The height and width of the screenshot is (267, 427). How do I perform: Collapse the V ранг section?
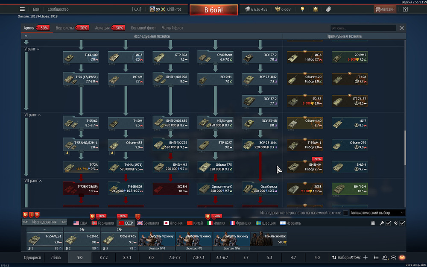tap(32, 49)
